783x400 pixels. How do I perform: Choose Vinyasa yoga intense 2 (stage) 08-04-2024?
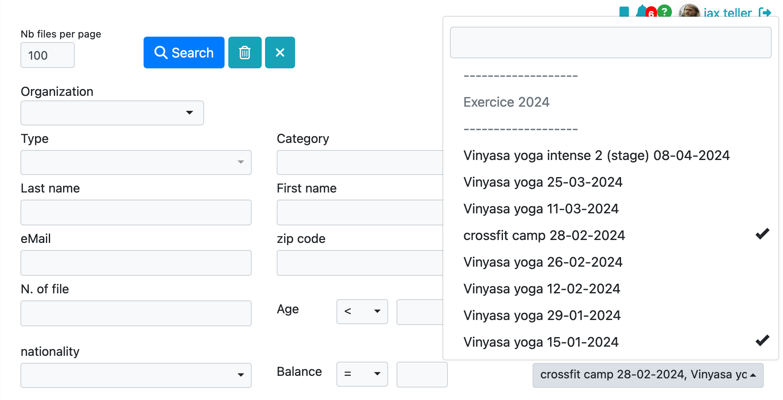(596, 155)
